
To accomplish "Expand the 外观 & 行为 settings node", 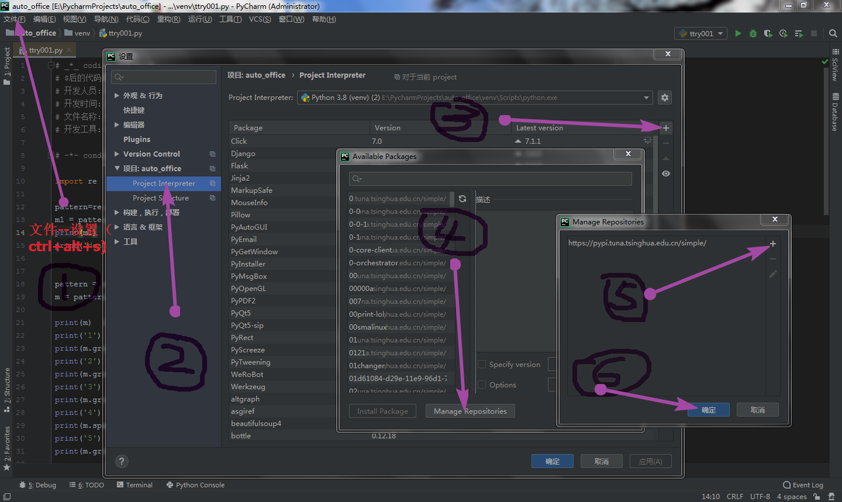I will tap(117, 95).
